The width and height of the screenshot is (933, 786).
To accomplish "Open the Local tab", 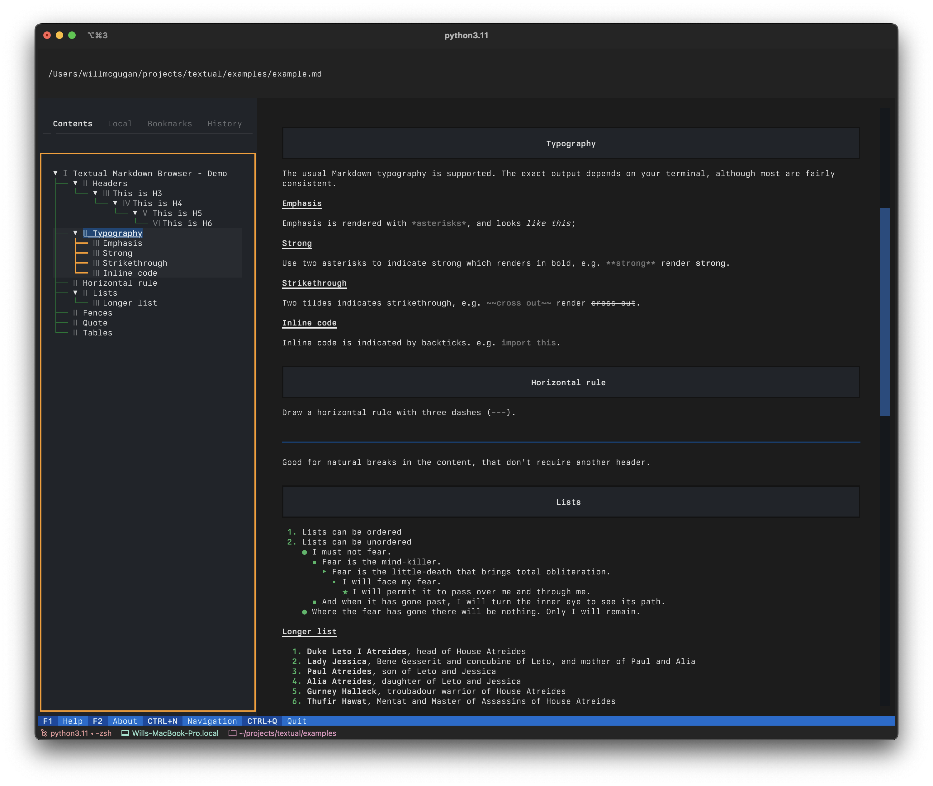I will (x=120, y=124).
